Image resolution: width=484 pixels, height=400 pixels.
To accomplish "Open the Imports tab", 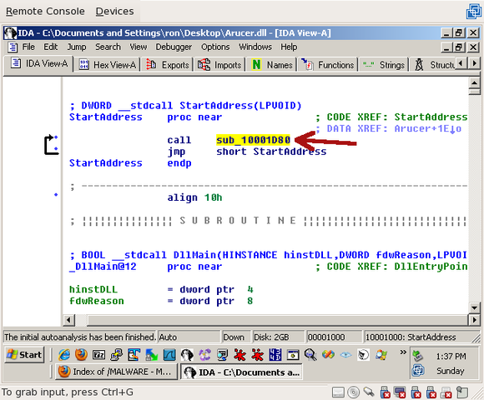I will pyautogui.click(x=219, y=65).
